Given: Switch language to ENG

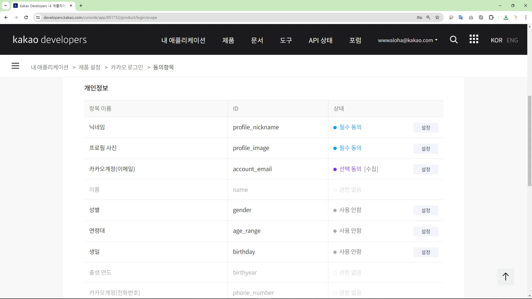Looking at the screenshot, I should 512,40.
